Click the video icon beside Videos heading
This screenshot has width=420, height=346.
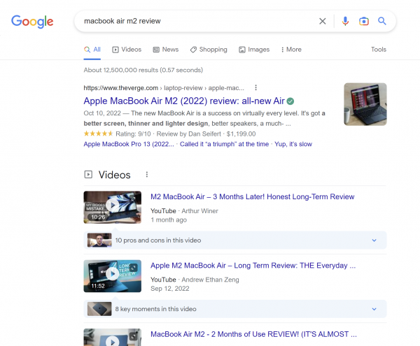[x=88, y=175]
